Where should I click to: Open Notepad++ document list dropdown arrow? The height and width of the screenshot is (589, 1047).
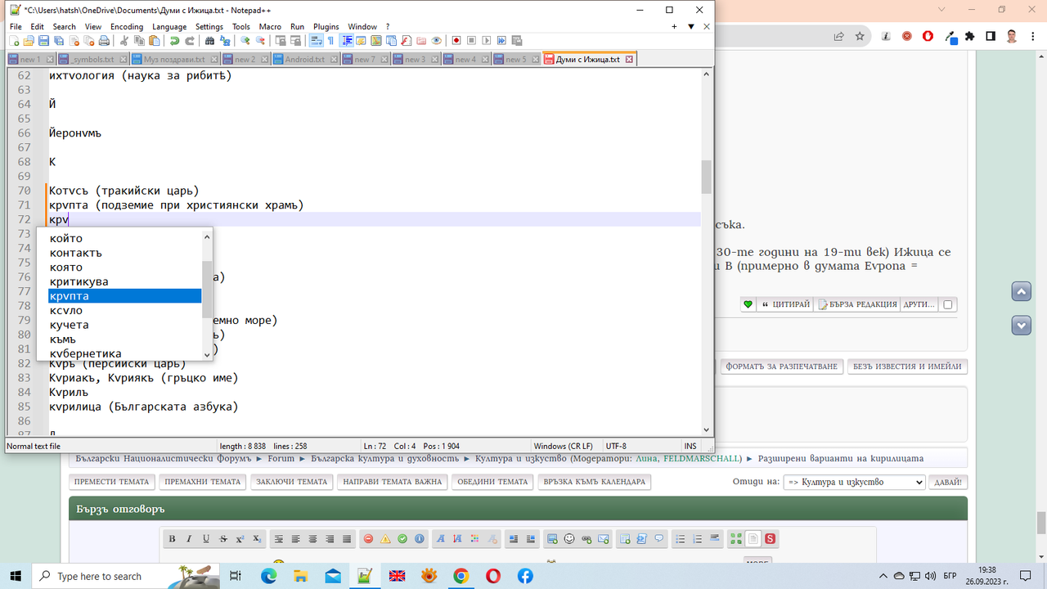[x=691, y=26]
